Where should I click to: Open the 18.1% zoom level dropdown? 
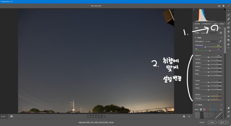(4, 117)
